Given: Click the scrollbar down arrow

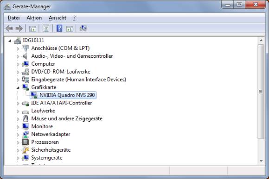Looking at the screenshot, I should (x=261, y=161).
